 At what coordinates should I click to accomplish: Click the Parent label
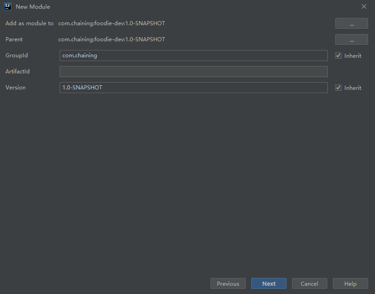point(14,39)
